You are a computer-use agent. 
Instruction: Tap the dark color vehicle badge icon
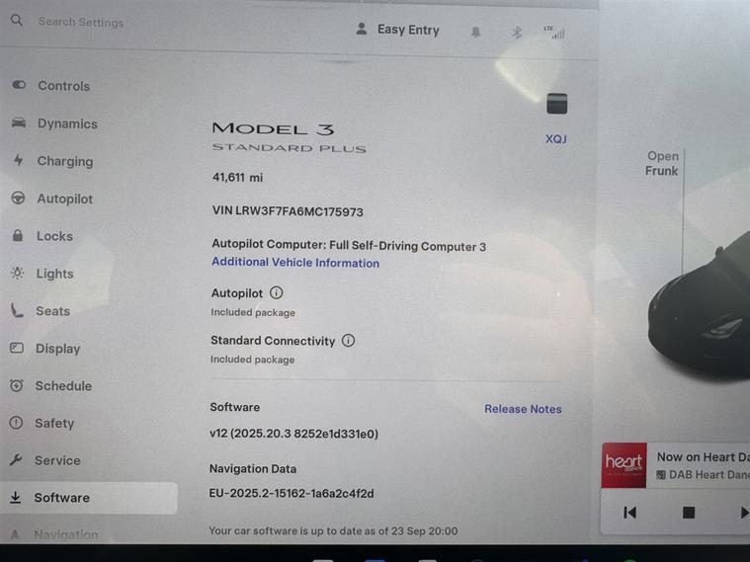pos(556,104)
